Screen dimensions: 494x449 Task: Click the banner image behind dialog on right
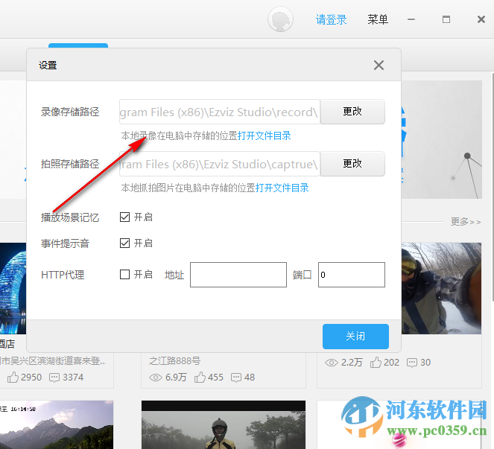pos(441,139)
